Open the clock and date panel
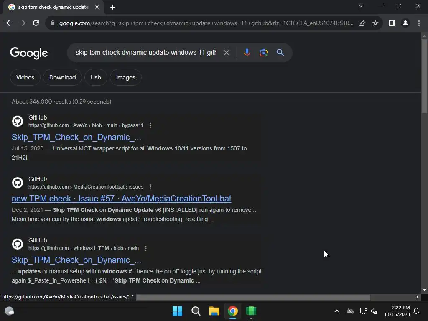 coord(397,311)
